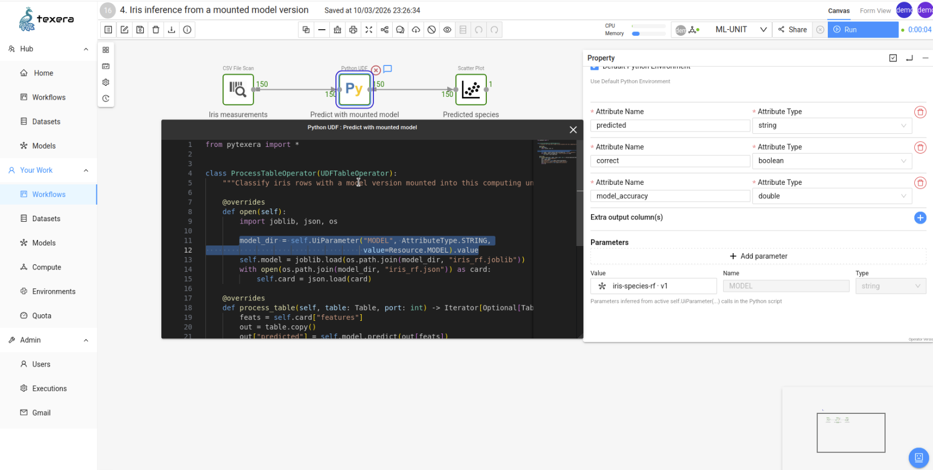Switch to the Canvas tab
This screenshot has width=933, height=470.
point(839,11)
